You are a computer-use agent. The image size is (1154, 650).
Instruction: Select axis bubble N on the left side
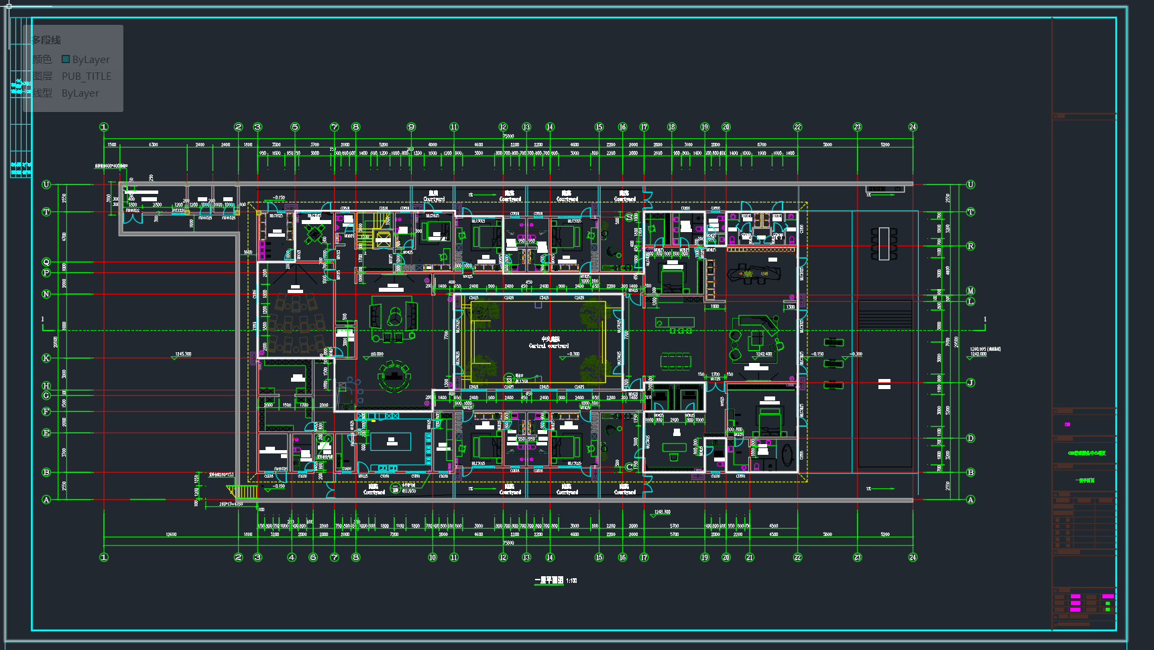(x=46, y=294)
